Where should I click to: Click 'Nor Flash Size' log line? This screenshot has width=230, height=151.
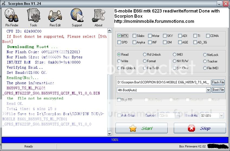pos(44,57)
